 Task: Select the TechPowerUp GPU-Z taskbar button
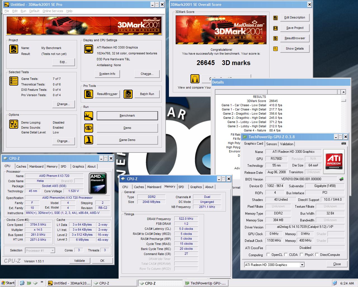(206, 283)
